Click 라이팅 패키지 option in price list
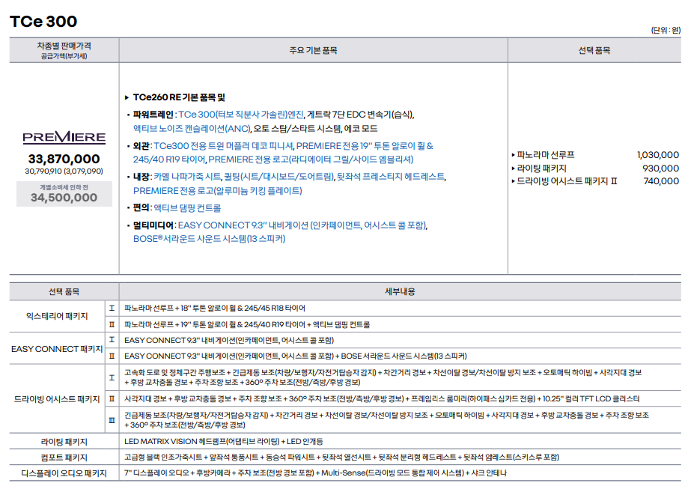Screen dimensions: 688x489 pyautogui.click(x=541, y=168)
